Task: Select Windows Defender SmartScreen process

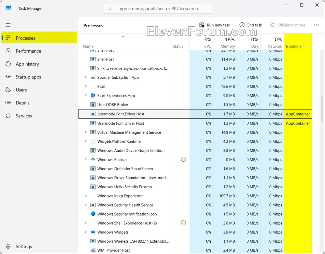Action: coord(195,169)
